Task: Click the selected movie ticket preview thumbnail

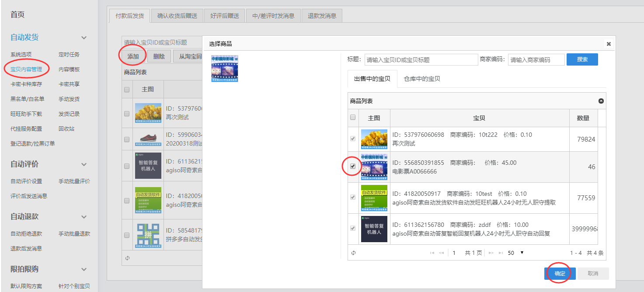Action: tap(224, 69)
